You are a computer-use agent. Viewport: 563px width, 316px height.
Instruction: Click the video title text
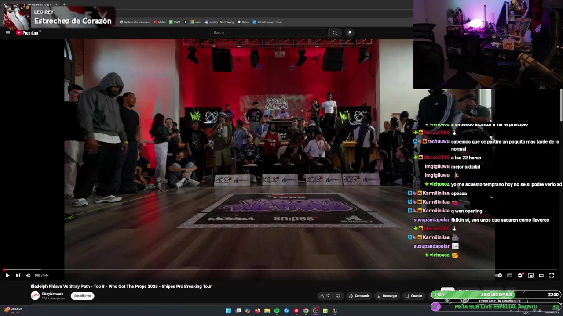coord(121,287)
